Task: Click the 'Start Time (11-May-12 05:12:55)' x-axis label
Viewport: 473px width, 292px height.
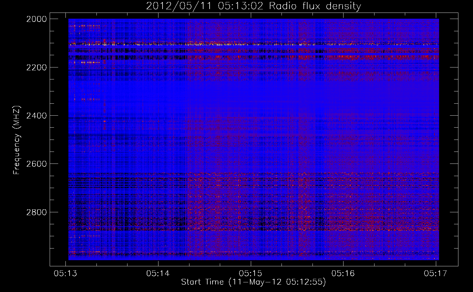Action: pyautogui.click(x=253, y=282)
